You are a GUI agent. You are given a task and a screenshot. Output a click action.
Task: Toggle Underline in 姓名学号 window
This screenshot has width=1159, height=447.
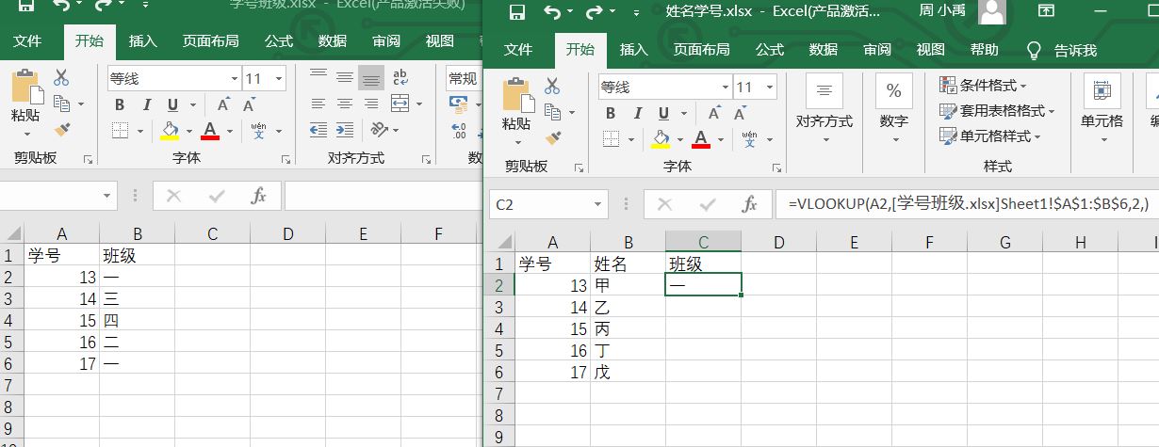(663, 114)
